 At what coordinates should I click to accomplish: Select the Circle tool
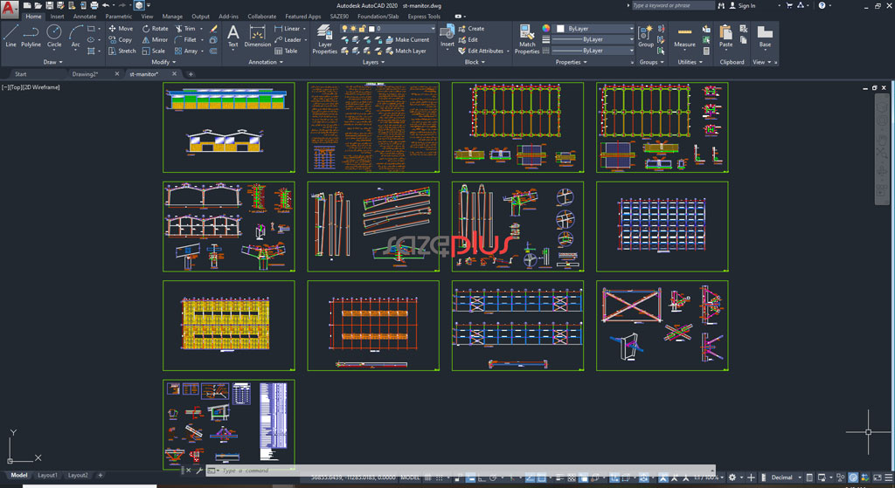pyautogui.click(x=54, y=36)
